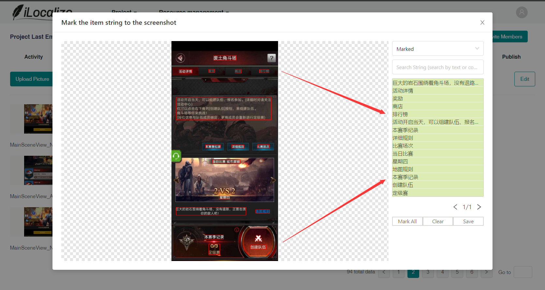Click the user avatar icon at top right
The image size is (545, 290).
(522, 12)
